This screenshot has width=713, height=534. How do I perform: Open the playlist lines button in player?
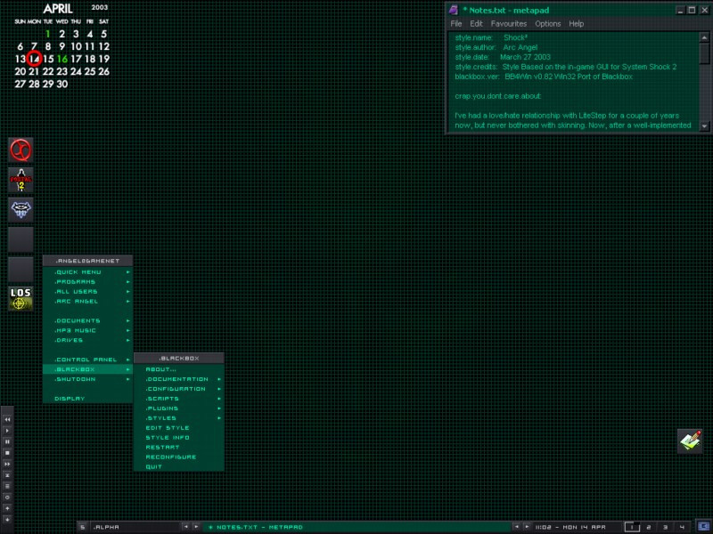point(7,486)
